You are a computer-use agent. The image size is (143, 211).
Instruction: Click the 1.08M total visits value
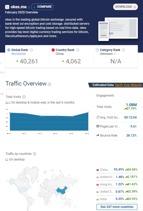point(131,105)
